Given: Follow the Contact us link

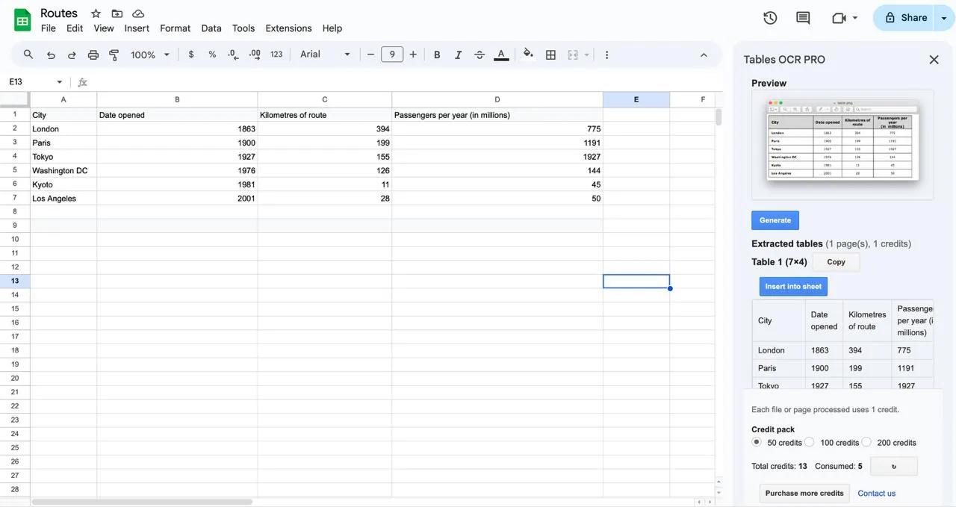Looking at the screenshot, I should click(876, 494).
